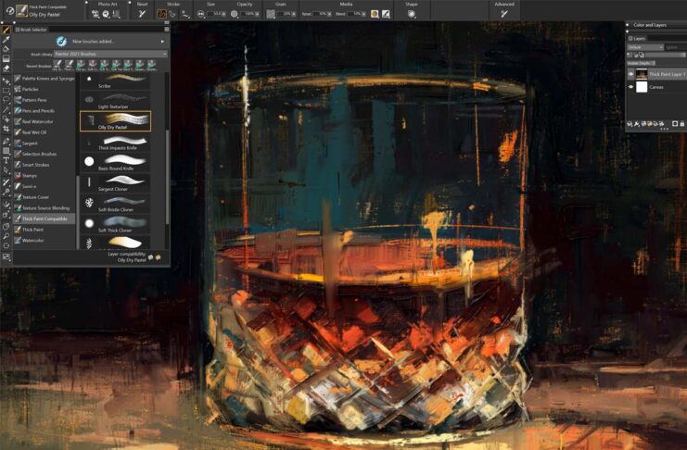Viewport: 687px width, 450px height.
Task: Click the last Media icon in the property bar
Action: point(386,14)
